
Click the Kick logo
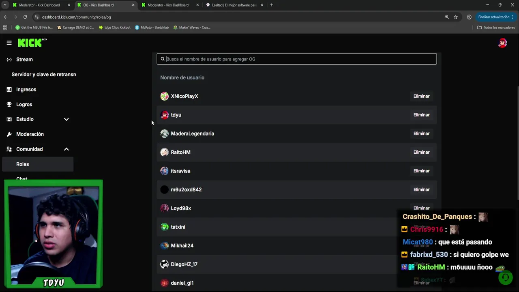pos(32,43)
